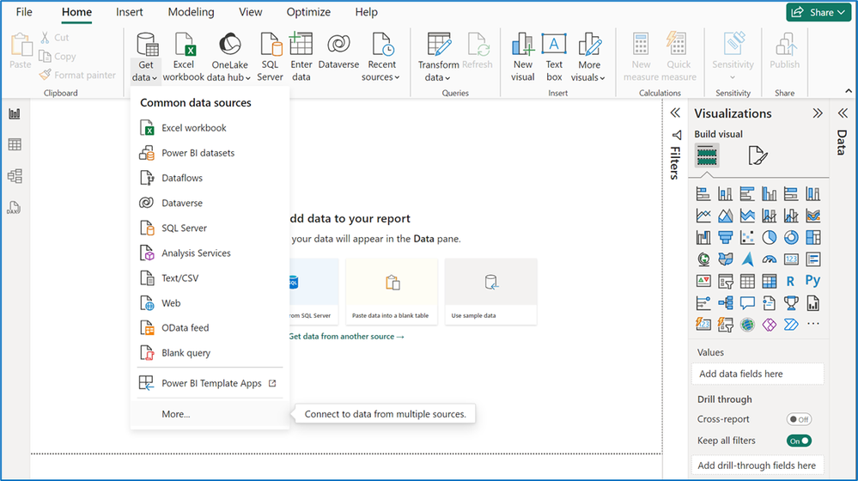The height and width of the screenshot is (481, 858).
Task: Click the Add data fields here well
Action: point(758,374)
